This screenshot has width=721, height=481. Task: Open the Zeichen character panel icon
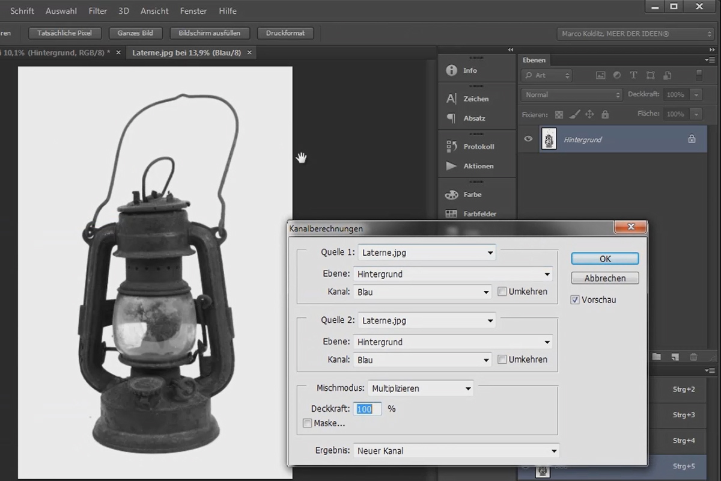(x=451, y=99)
